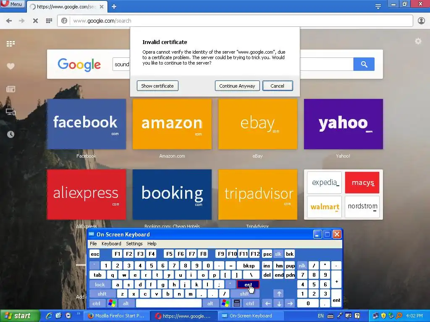This screenshot has width=430, height=322.
Task: Click the EN language indicator
Action: coord(320,316)
